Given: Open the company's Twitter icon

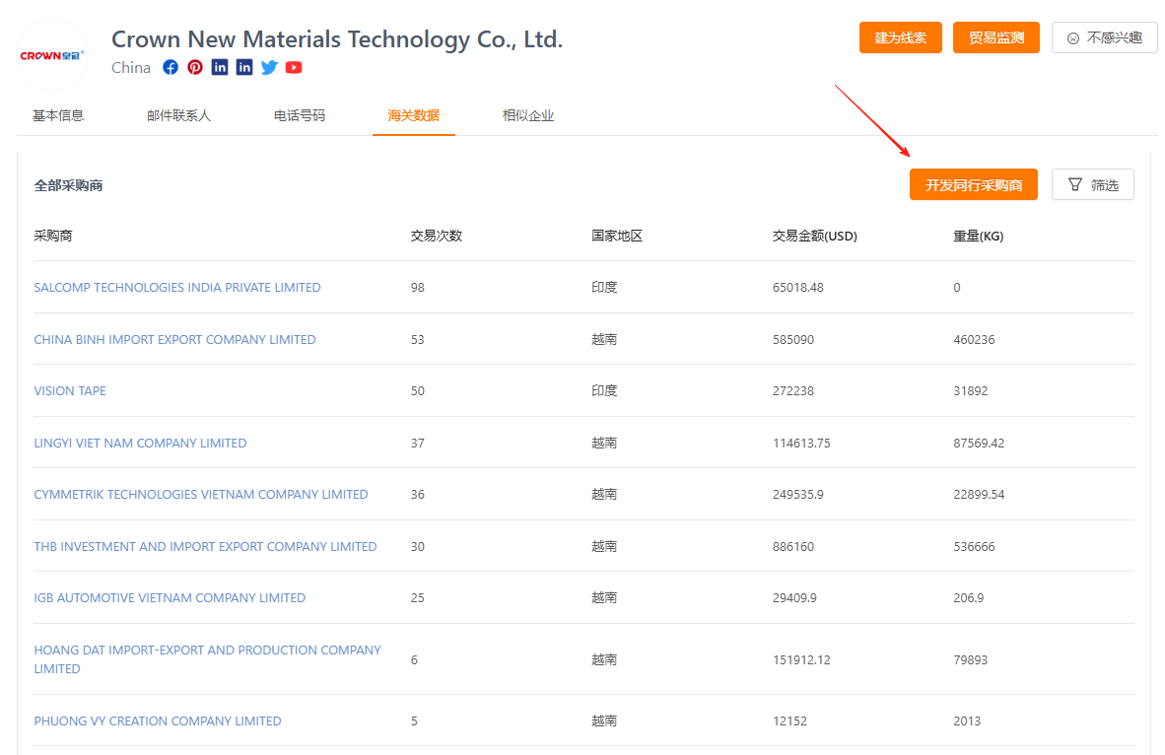Looking at the screenshot, I should [270, 68].
